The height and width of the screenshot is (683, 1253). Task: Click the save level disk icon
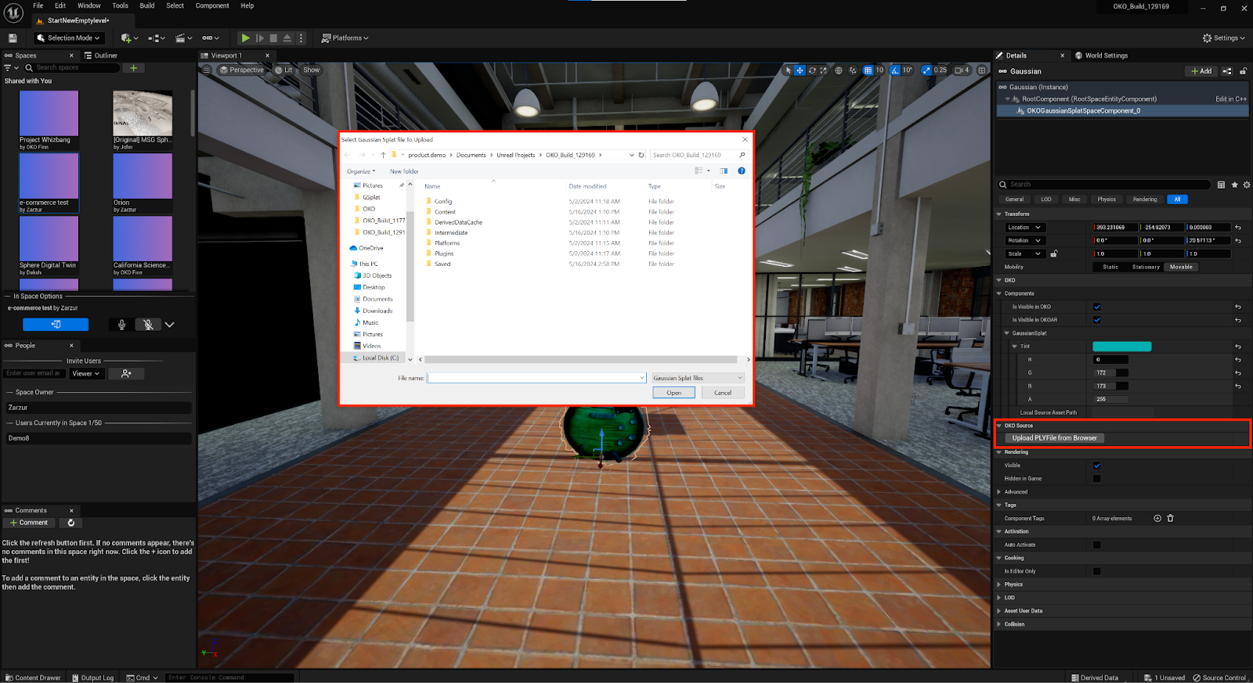13,38
